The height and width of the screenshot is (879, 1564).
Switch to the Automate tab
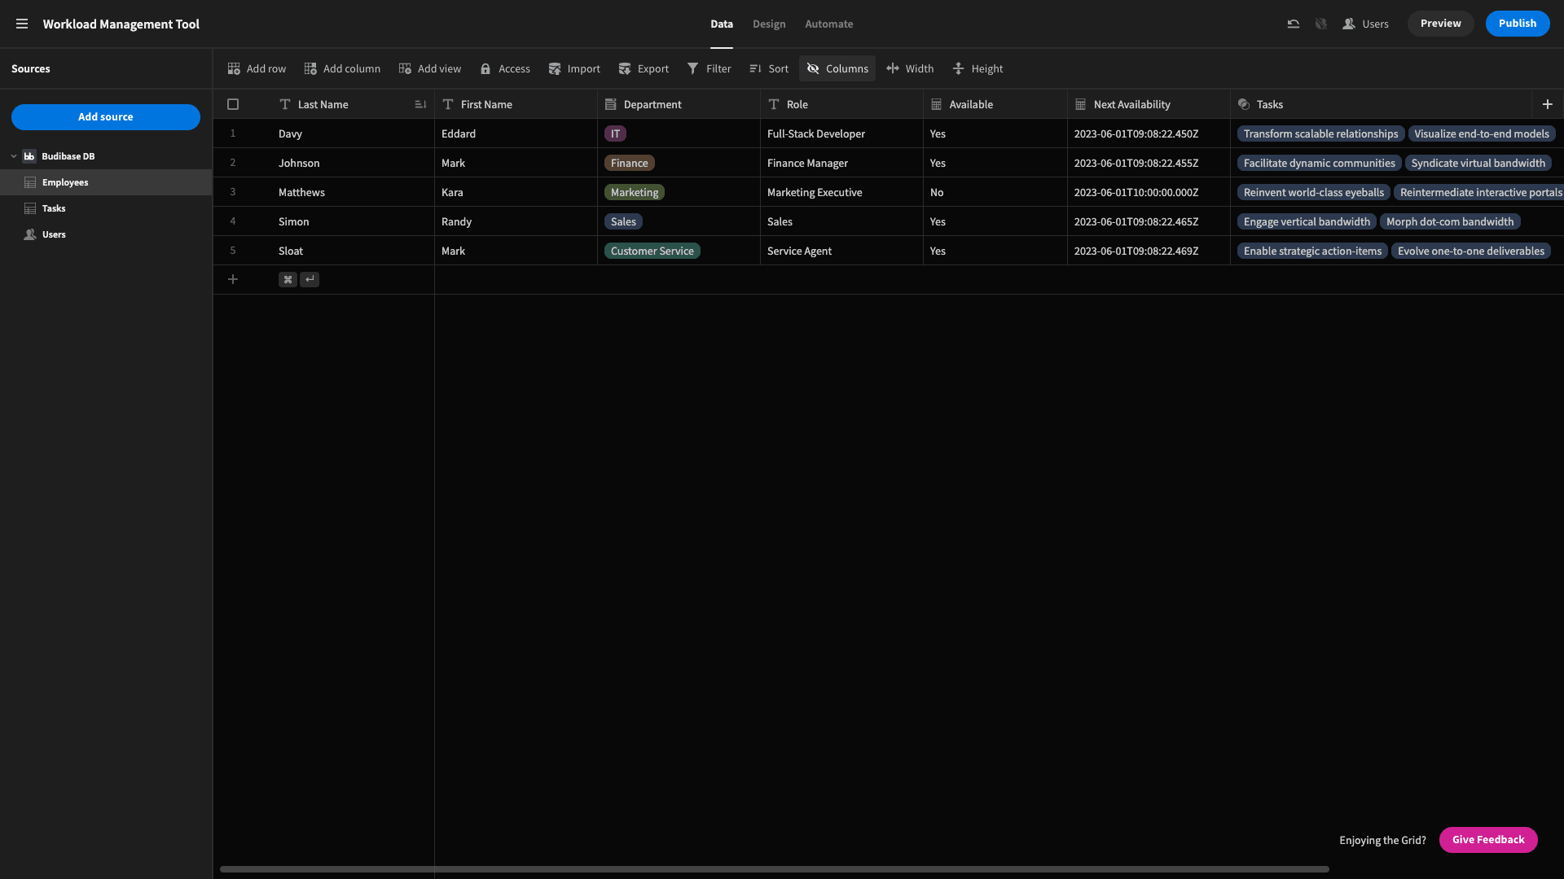coord(829,24)
